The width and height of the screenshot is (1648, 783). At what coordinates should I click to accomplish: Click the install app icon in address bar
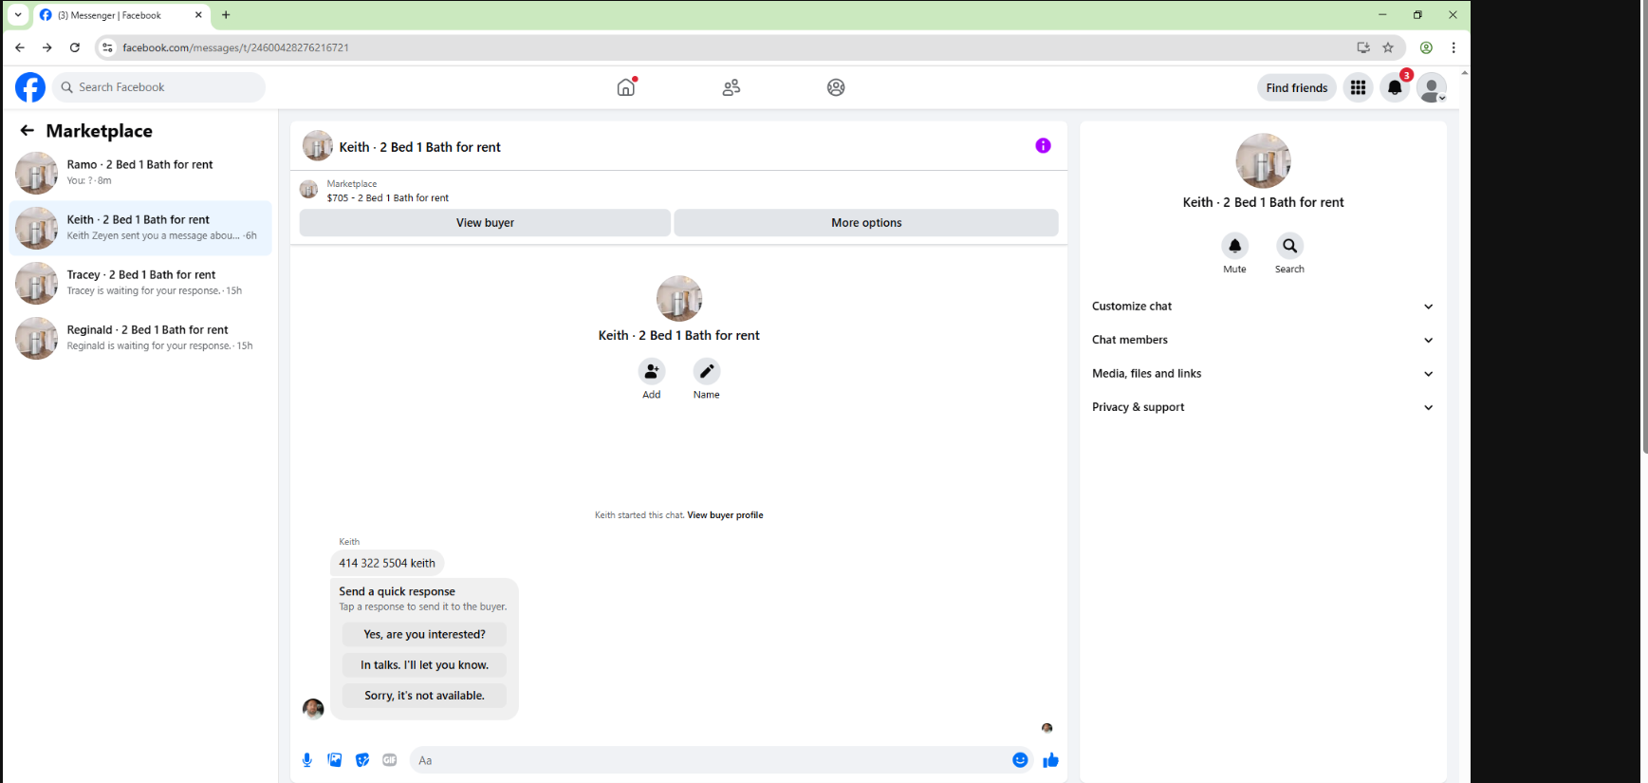tap(1363, 47)
